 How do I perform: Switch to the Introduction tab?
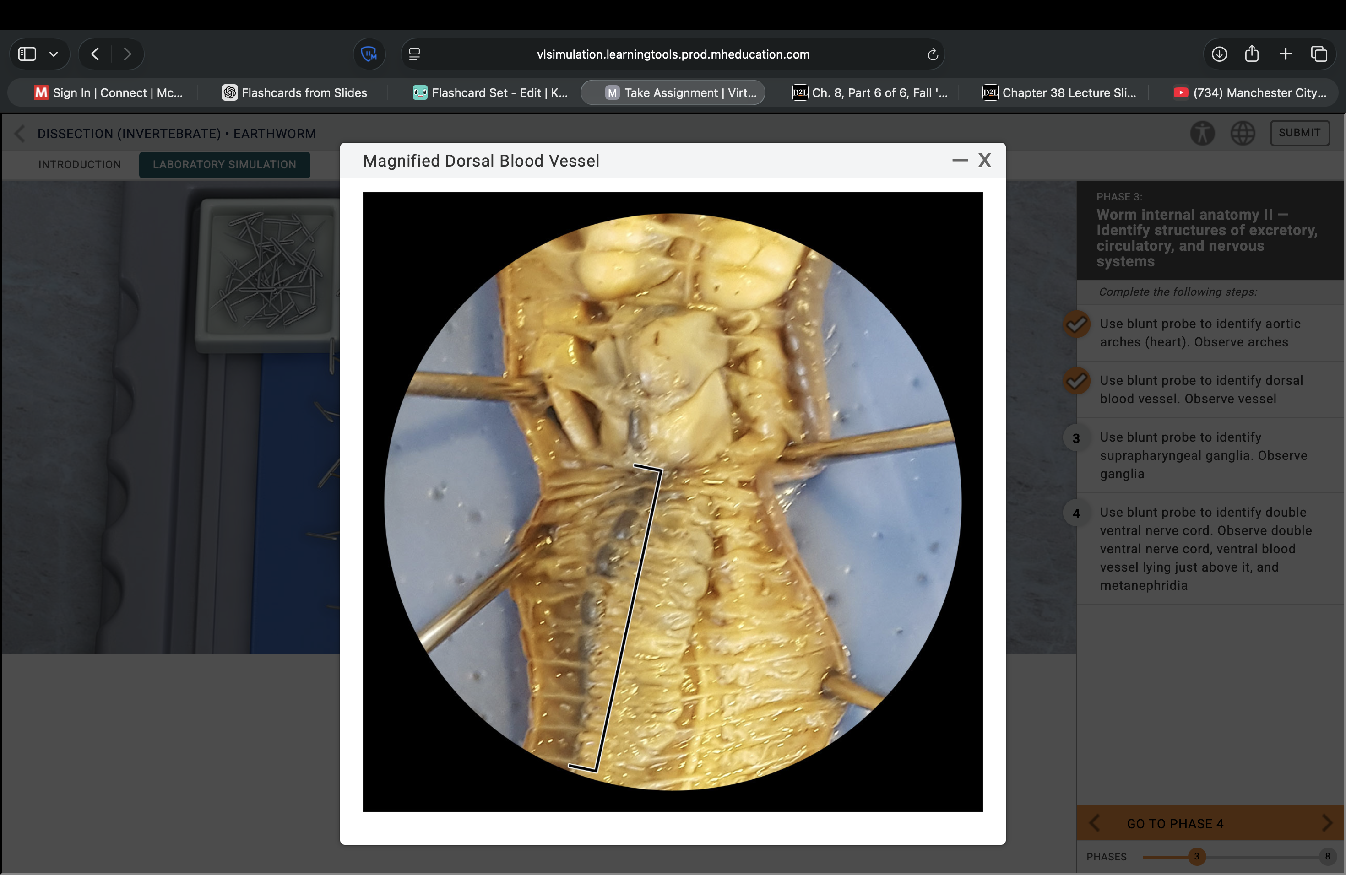(x=80, y=164)
